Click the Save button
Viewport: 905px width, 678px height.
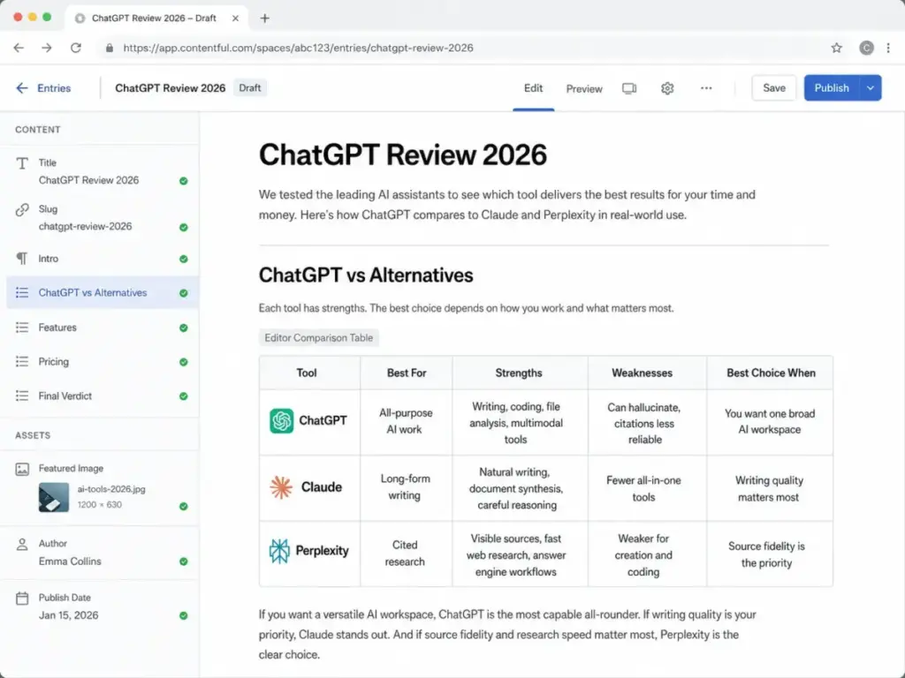(x=774, y=87)
